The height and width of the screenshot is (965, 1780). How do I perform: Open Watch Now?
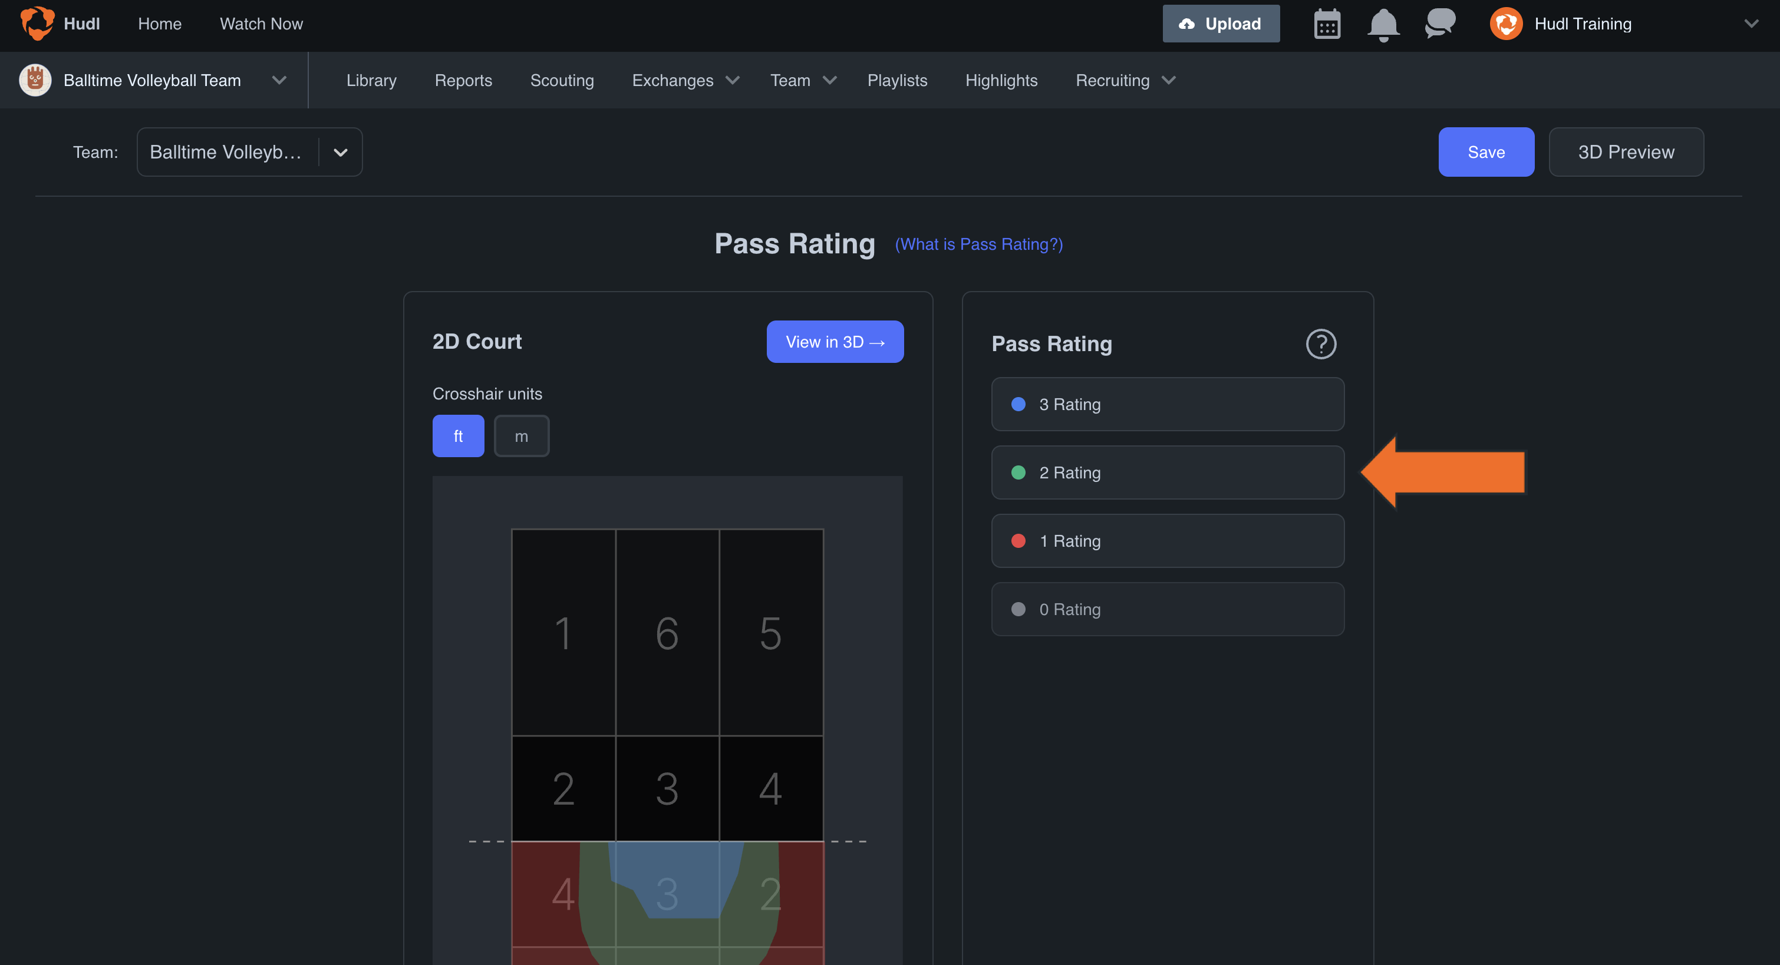[x=261, y=24]
